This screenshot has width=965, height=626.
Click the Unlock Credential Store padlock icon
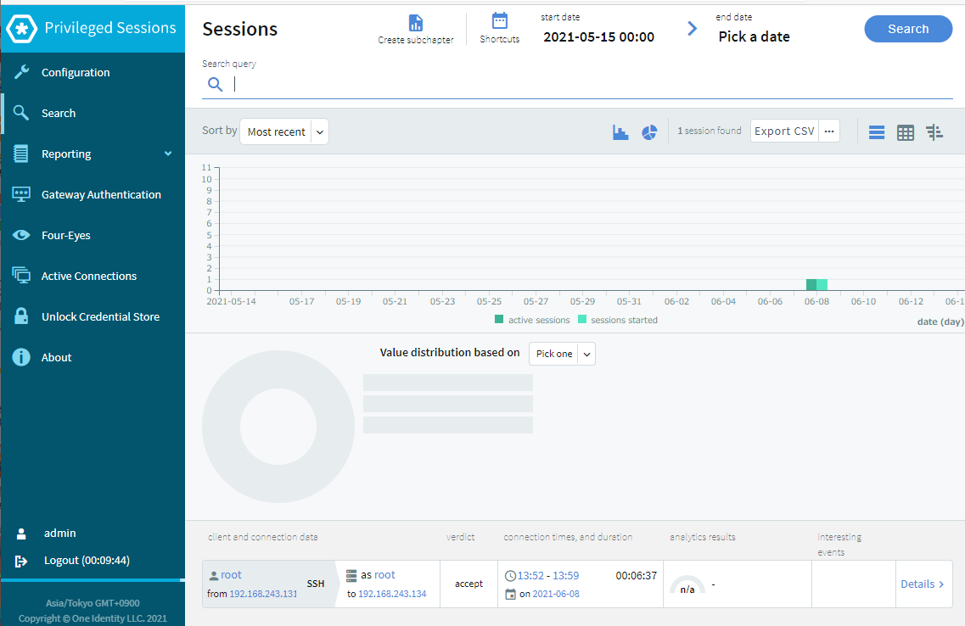tap(21, 316)
